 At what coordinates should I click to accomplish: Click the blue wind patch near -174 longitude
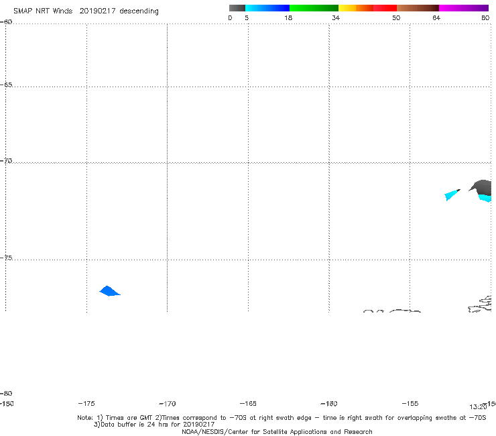(109, 291)
